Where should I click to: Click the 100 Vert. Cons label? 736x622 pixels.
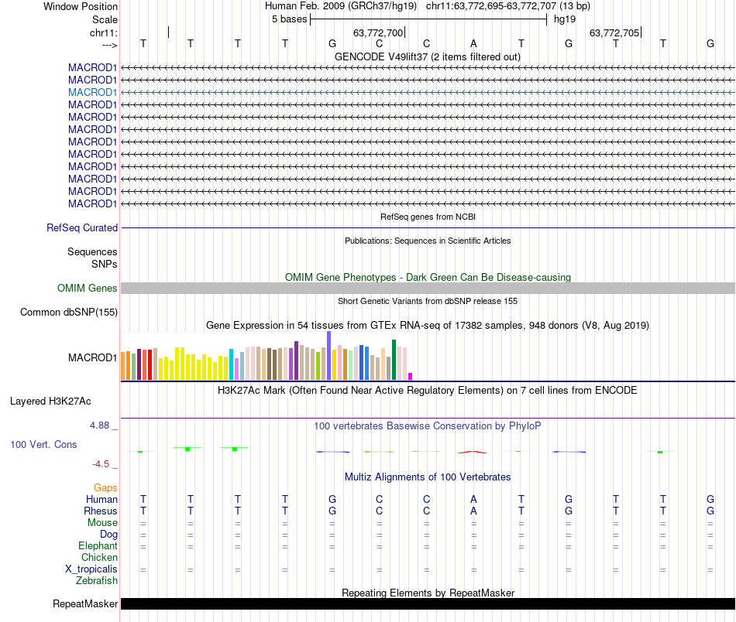43,444
